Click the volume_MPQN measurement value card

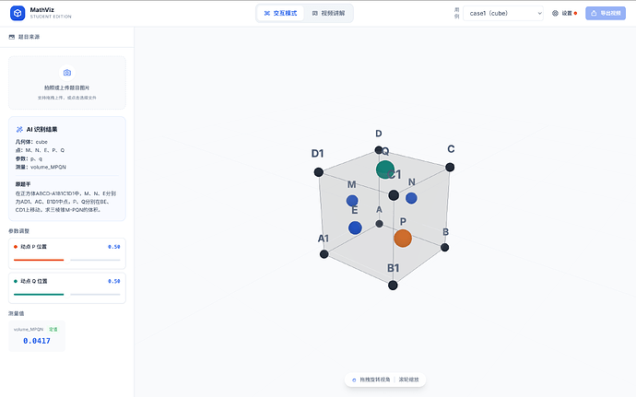point(37,336)
